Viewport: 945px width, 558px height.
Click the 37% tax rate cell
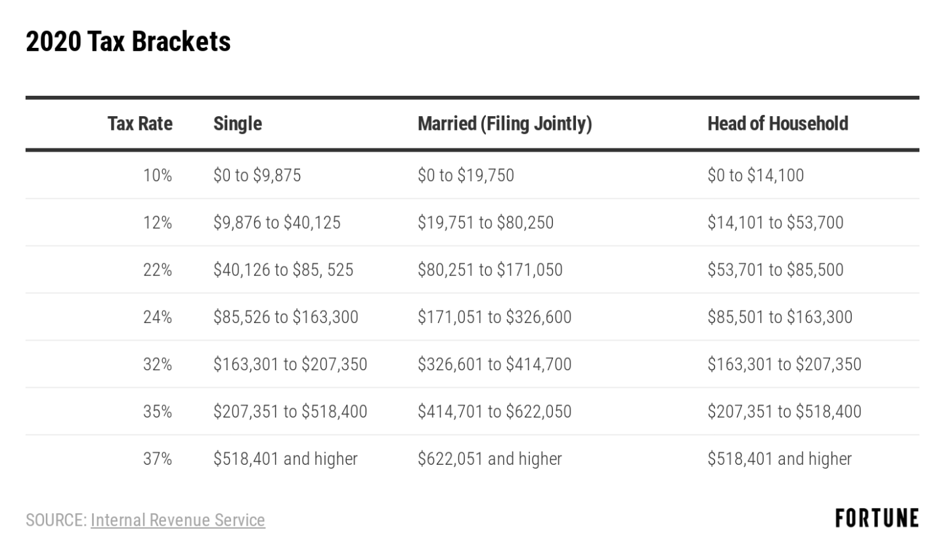tap(158, 459)
